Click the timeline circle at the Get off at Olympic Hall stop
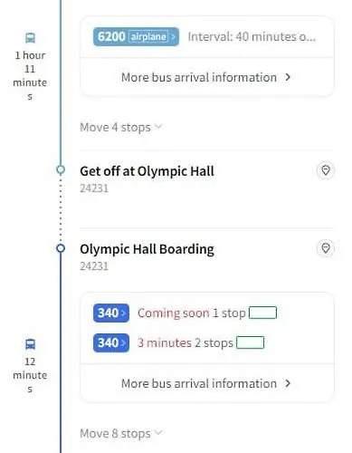 61,170
